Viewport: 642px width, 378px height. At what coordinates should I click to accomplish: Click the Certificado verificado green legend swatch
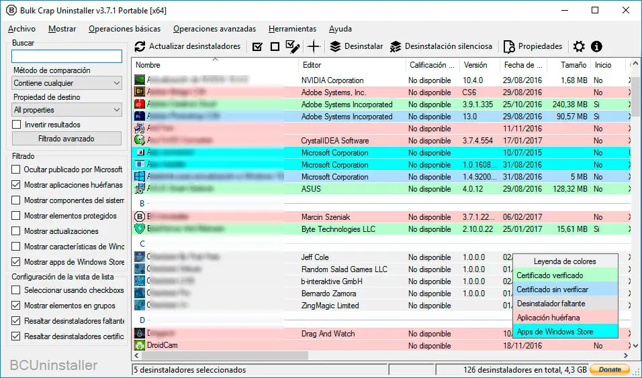[565, 275]
